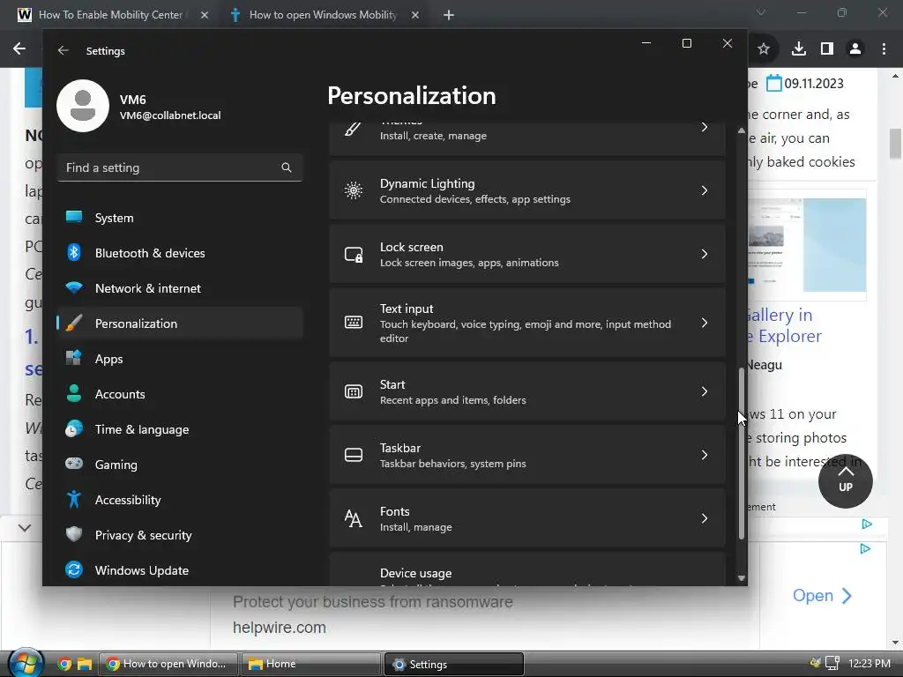Screen dimensions: 903x677
Task: Click the UP scroll-to-top button
Action: [845, 481]
